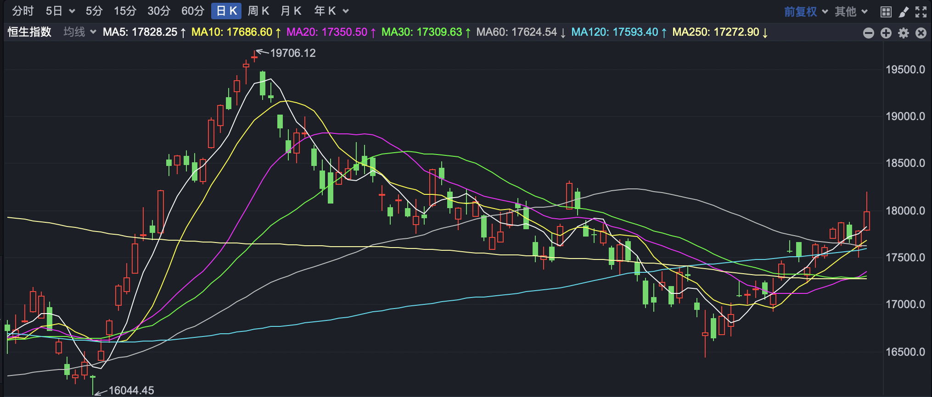The image size is (932, 397).
Task: Select the 日K daily candlestick tab
Action: [x=226, y=11]
